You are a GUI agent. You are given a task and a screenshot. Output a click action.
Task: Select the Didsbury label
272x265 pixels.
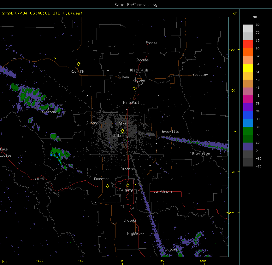click(x=121, y=136)
